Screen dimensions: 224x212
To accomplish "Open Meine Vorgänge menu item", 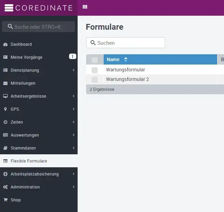I will tap(27, 57).
